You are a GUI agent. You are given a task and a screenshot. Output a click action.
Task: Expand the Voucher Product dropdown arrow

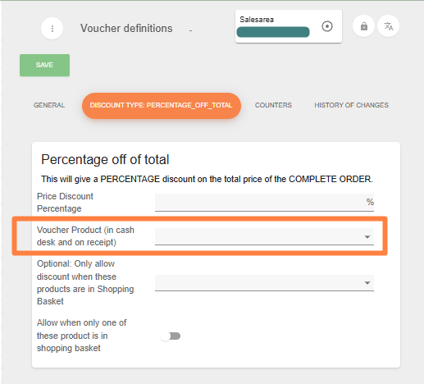click(367, 237)
